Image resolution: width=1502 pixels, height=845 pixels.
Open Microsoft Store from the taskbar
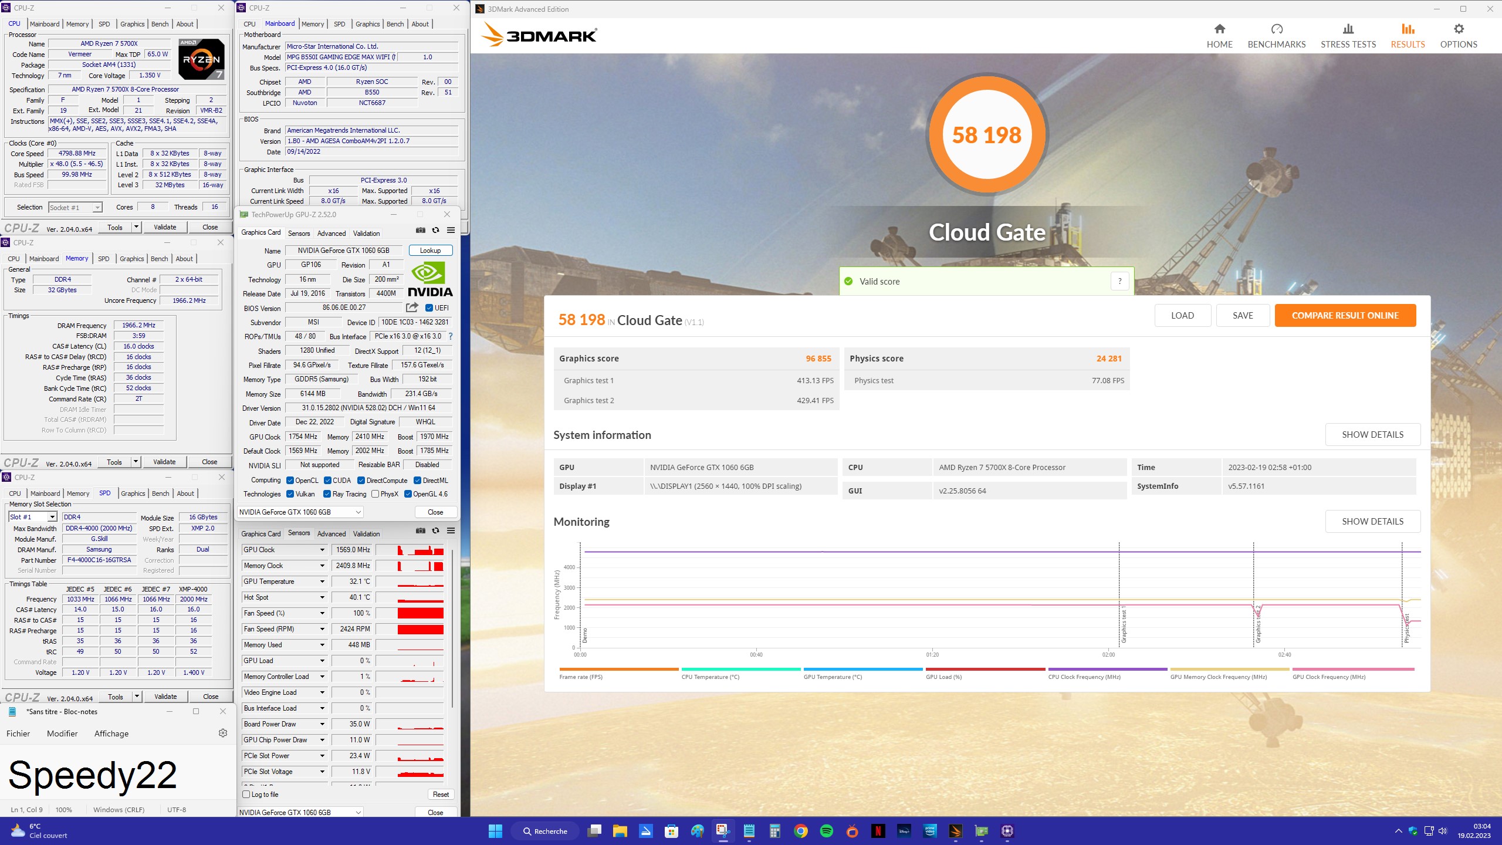pyautogui.click(x=671, y=831)
